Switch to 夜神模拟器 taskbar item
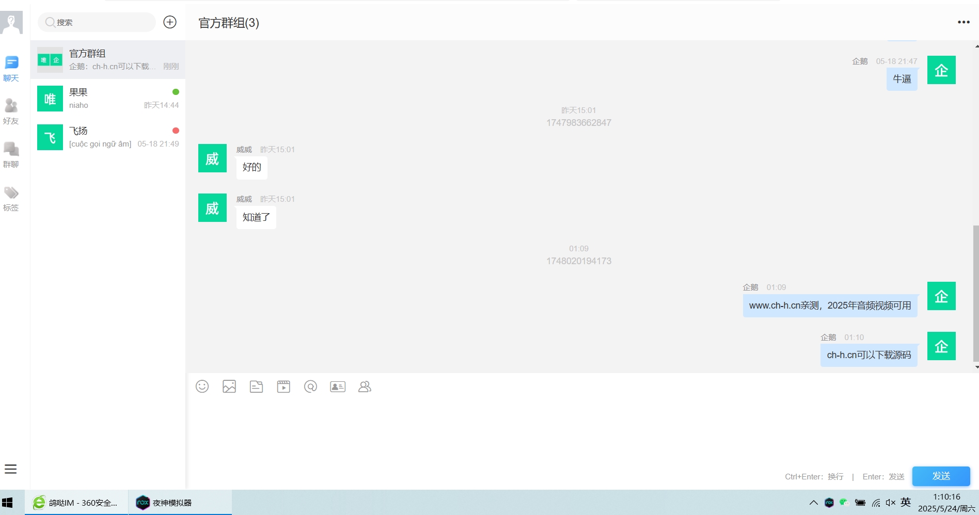 [x=180, y=503]
